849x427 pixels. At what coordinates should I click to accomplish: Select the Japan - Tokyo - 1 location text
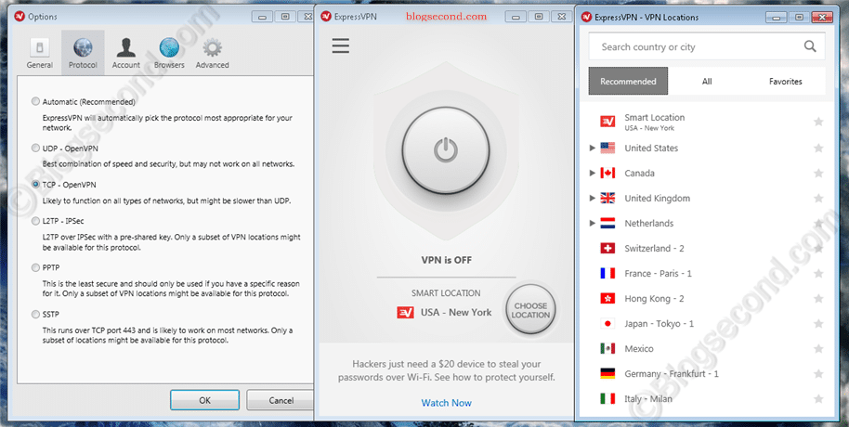(659, 324)
